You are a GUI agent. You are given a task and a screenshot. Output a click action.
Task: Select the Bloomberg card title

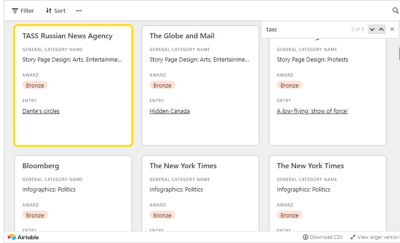(41, 166)
